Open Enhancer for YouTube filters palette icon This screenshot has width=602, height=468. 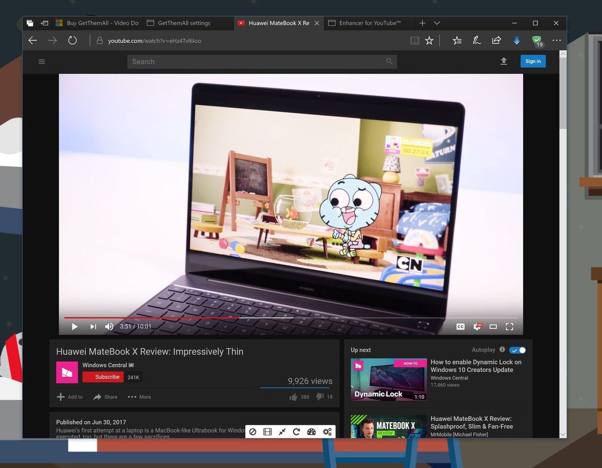click(x=311, y=432)
